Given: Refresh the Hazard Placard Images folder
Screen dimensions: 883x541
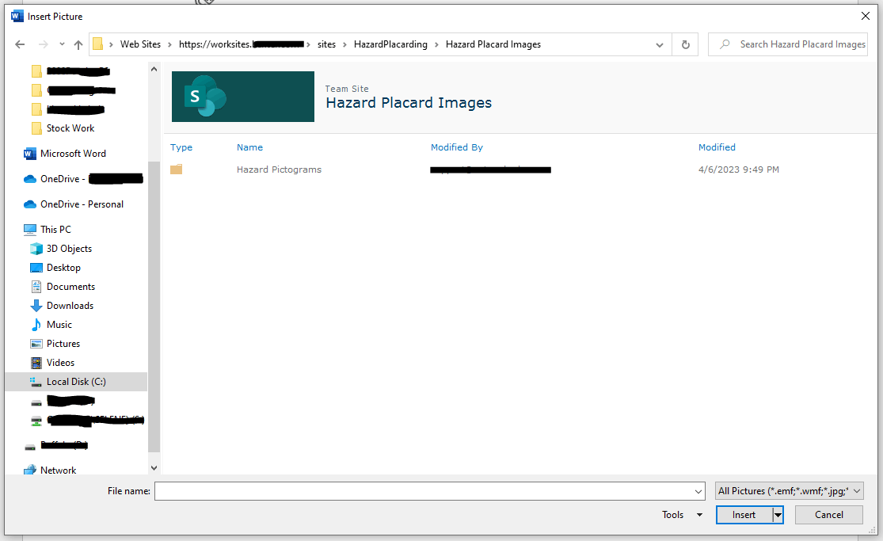Looking at the screenshot, I should (x=685, y=44).
